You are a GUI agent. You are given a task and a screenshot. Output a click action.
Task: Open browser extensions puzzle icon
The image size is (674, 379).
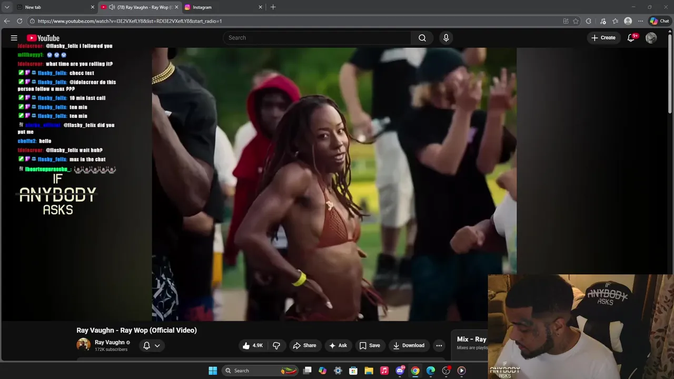[x=589, y=21]
